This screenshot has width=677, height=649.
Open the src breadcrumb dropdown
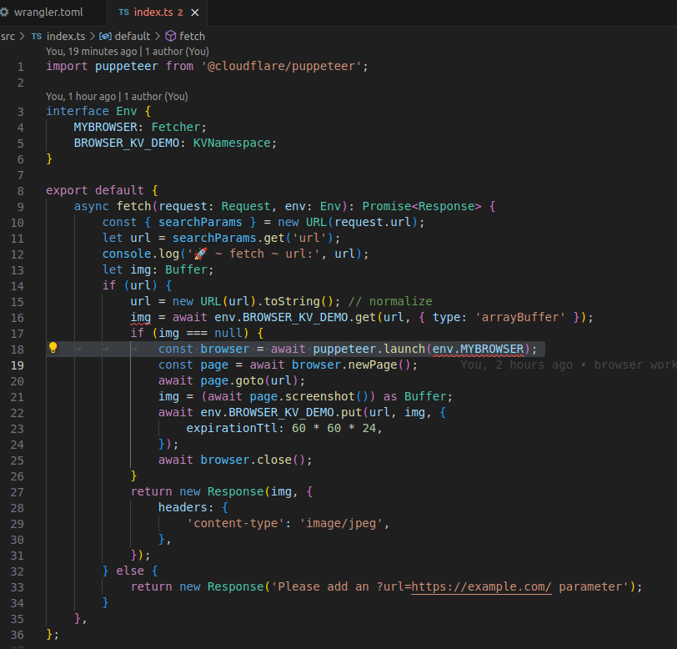[x=8, y=36]
